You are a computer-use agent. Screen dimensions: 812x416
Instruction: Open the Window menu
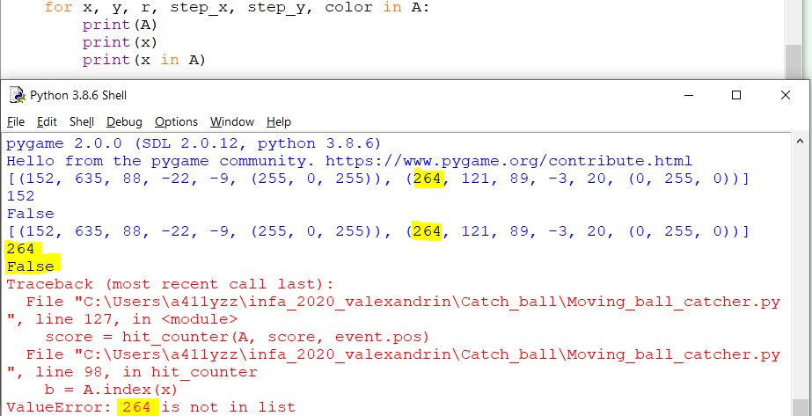coord(232,121)
